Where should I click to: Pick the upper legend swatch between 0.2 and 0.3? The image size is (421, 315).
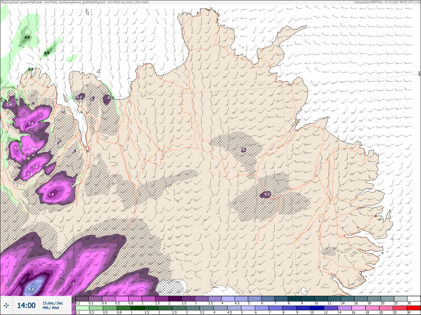point(82,299)
